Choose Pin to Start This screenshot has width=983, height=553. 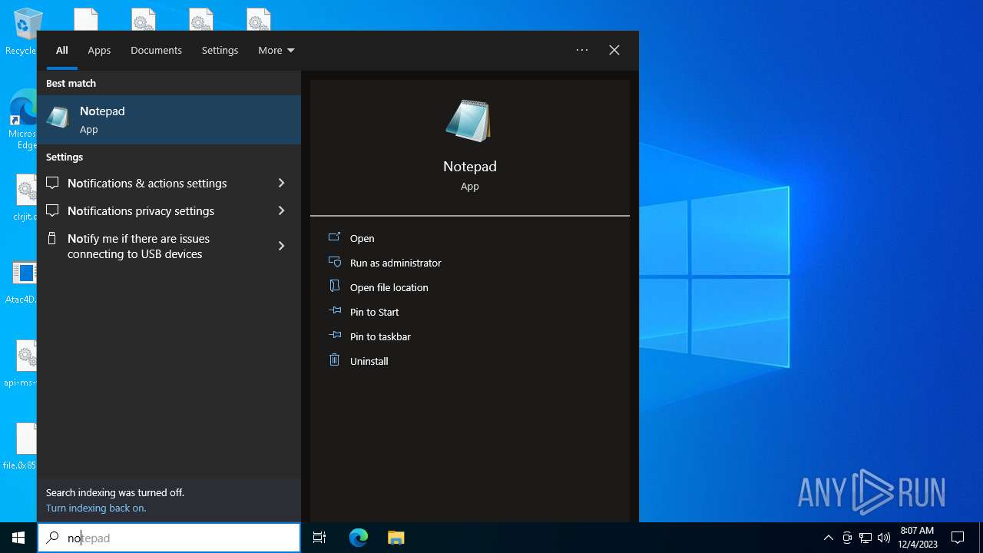point(374,312)
